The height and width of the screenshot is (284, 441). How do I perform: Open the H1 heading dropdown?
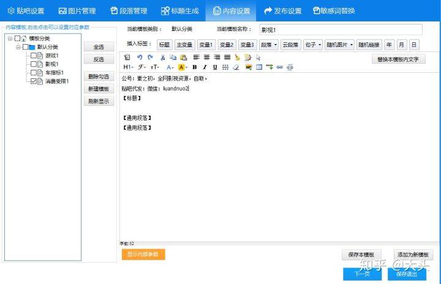point(128,67)
